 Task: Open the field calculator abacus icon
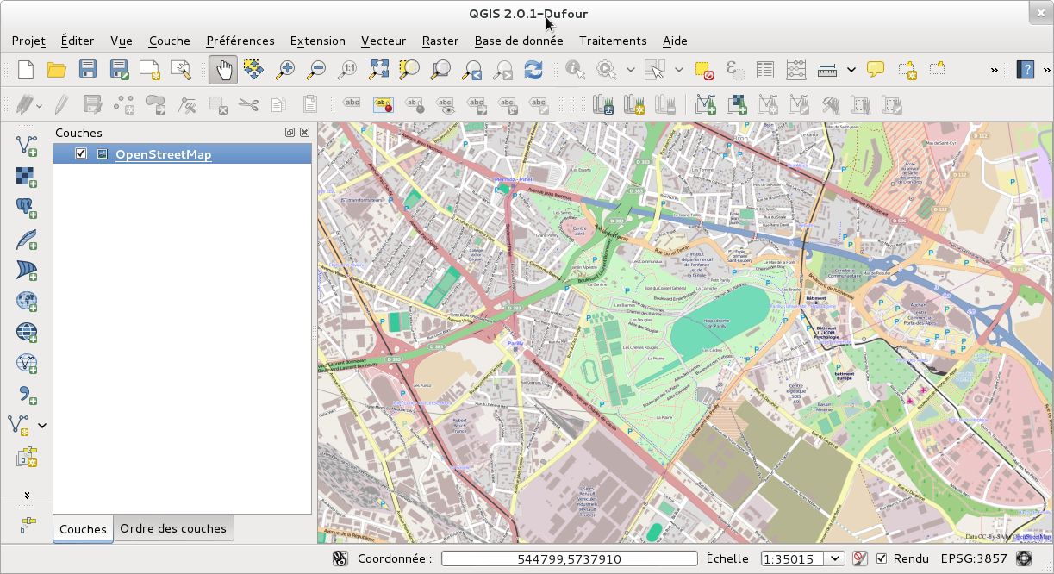coord(796,70)
